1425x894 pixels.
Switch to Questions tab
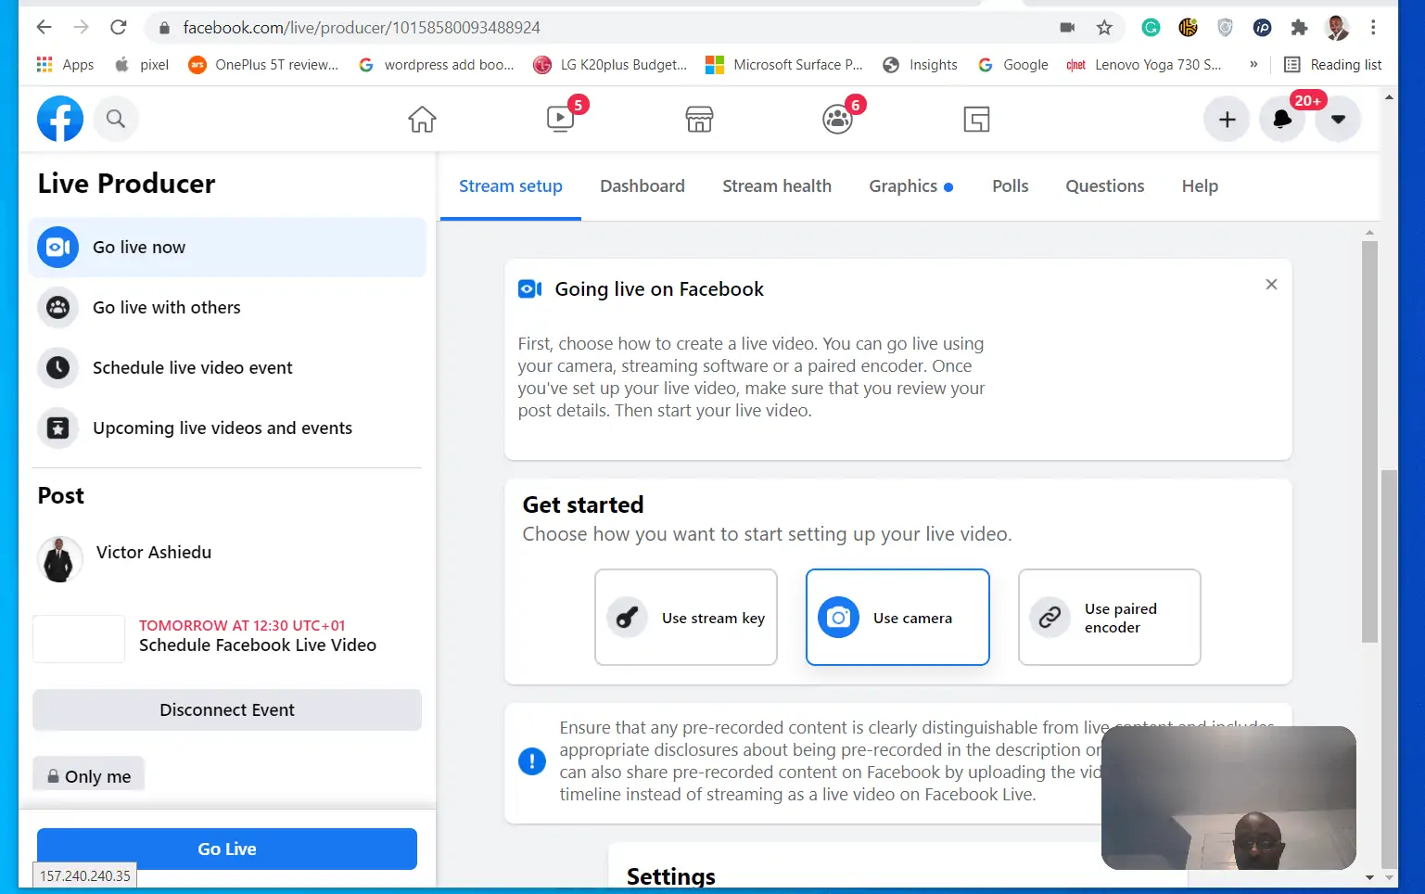1105,186
